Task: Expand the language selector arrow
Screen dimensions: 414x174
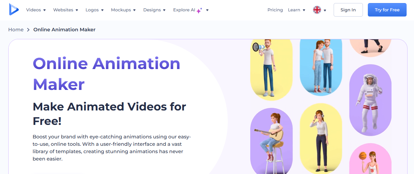Action: click(325, 10)
